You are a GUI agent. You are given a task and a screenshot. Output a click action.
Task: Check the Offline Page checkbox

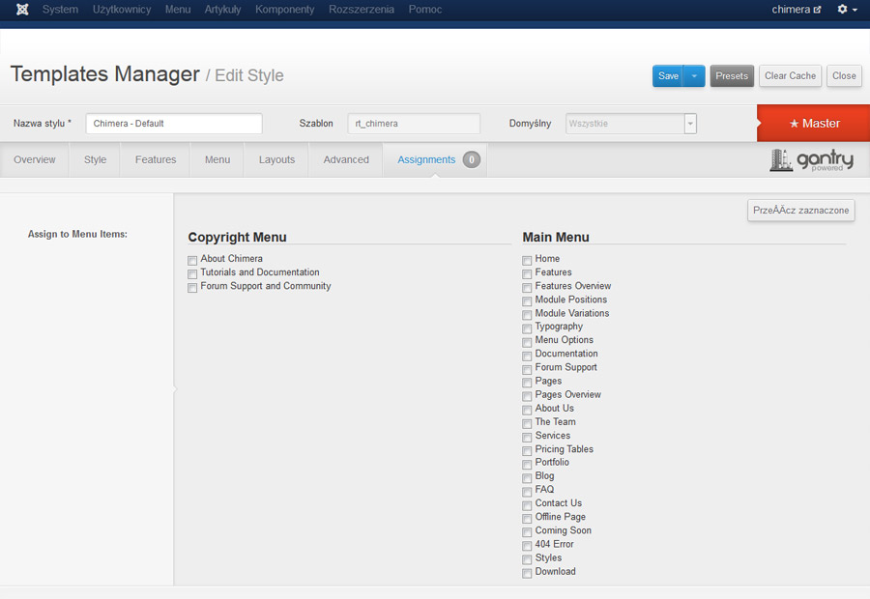coord(527,519)
